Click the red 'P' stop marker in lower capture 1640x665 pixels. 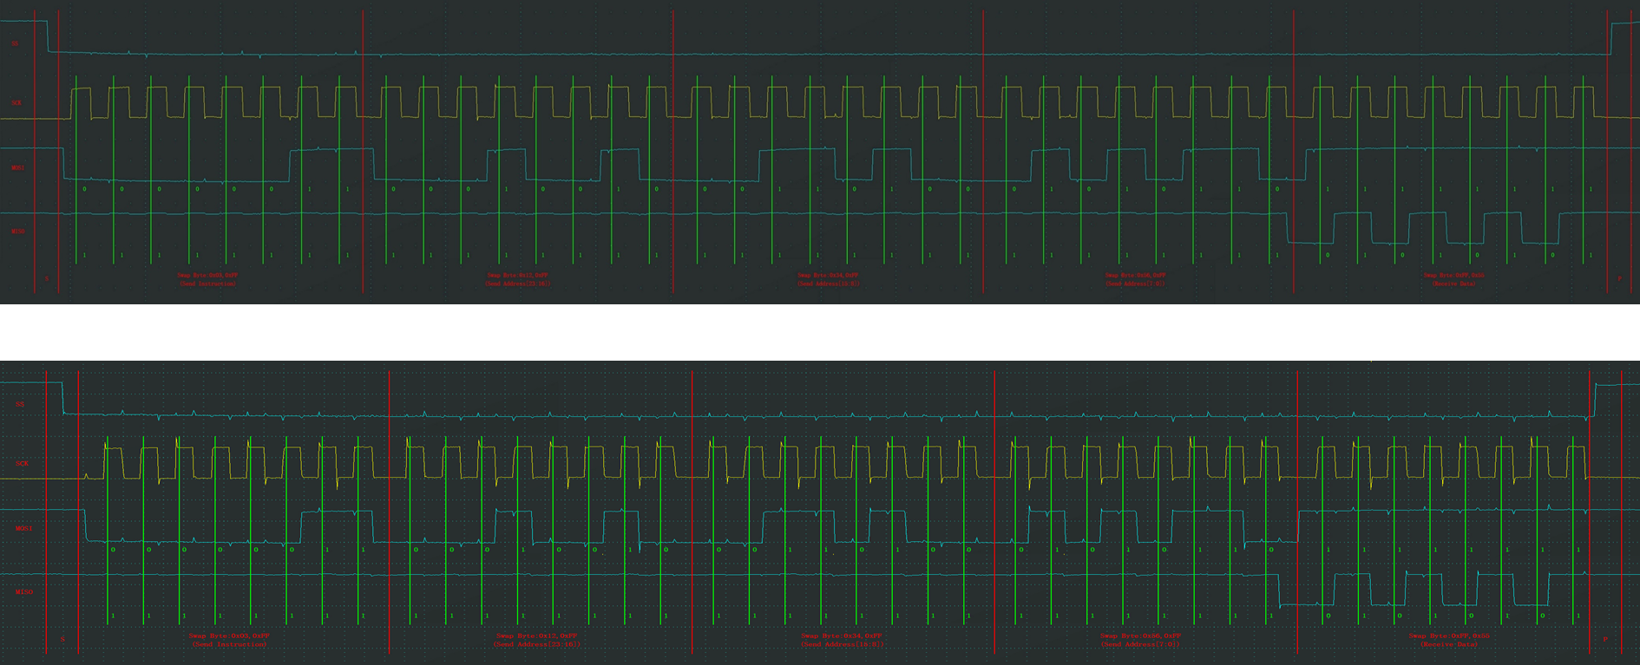click(x=1605, y=640)
